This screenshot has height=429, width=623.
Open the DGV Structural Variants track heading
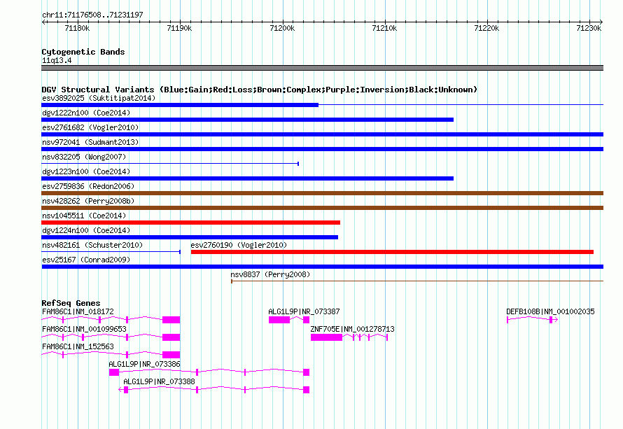point(259,90)
